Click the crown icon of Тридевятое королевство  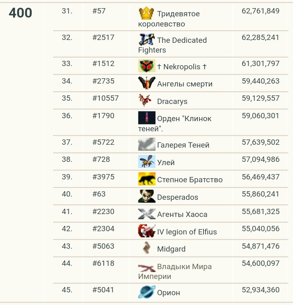click(146, 13)
